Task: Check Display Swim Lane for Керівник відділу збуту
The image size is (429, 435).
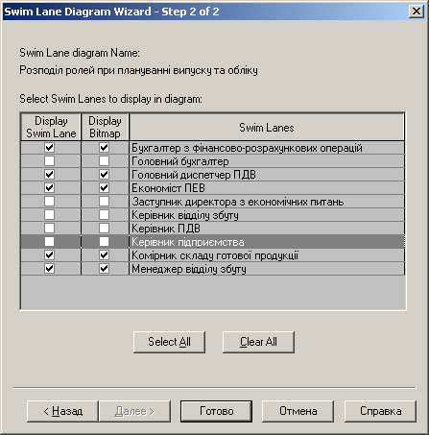Action: [49, 215]
